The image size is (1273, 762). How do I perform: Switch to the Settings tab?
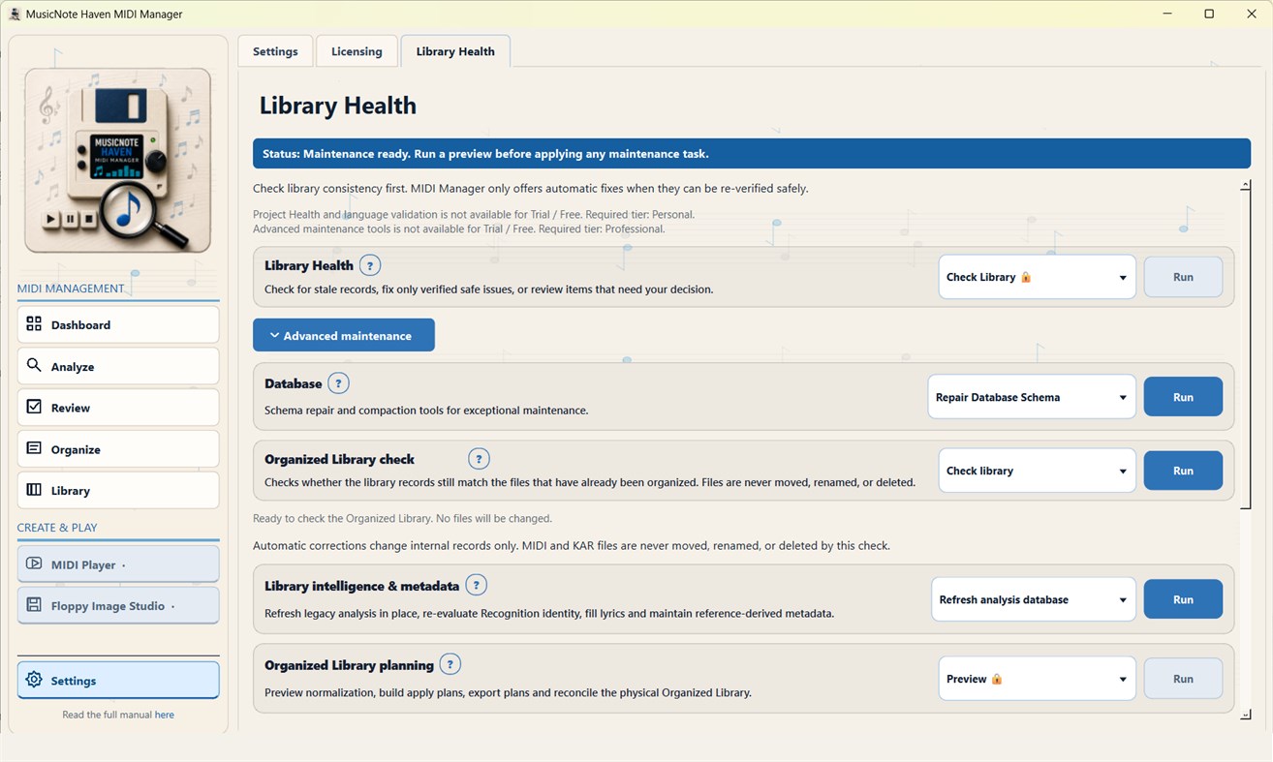point(275,51)
